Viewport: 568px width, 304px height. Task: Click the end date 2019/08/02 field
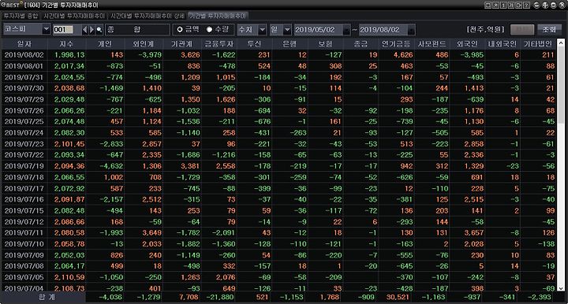(383, 30)
